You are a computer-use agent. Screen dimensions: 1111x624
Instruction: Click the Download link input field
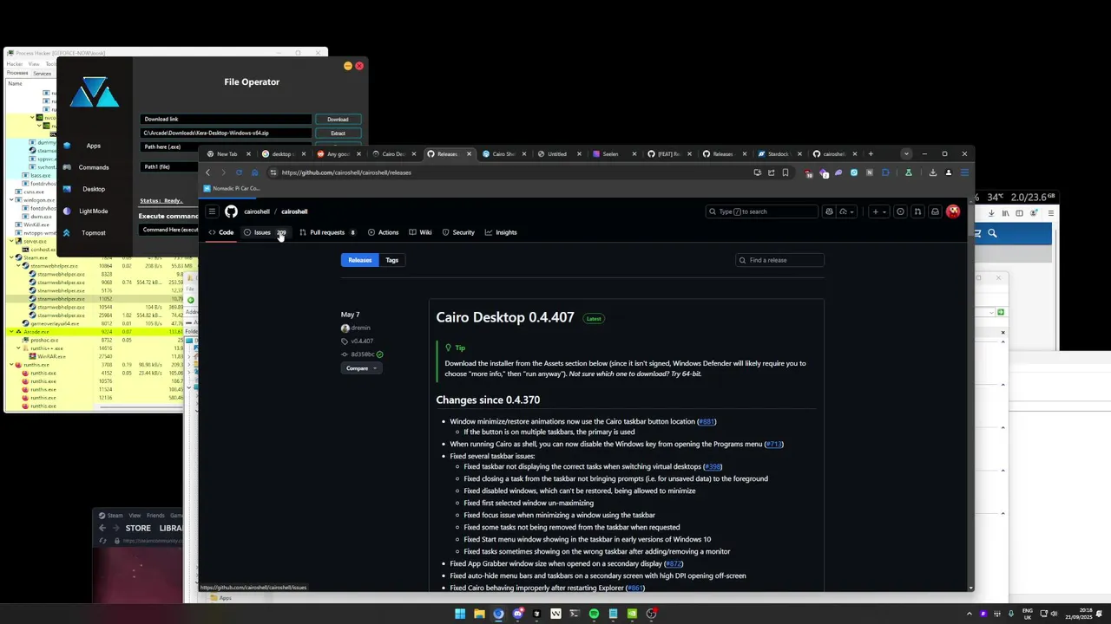[226, 120]
